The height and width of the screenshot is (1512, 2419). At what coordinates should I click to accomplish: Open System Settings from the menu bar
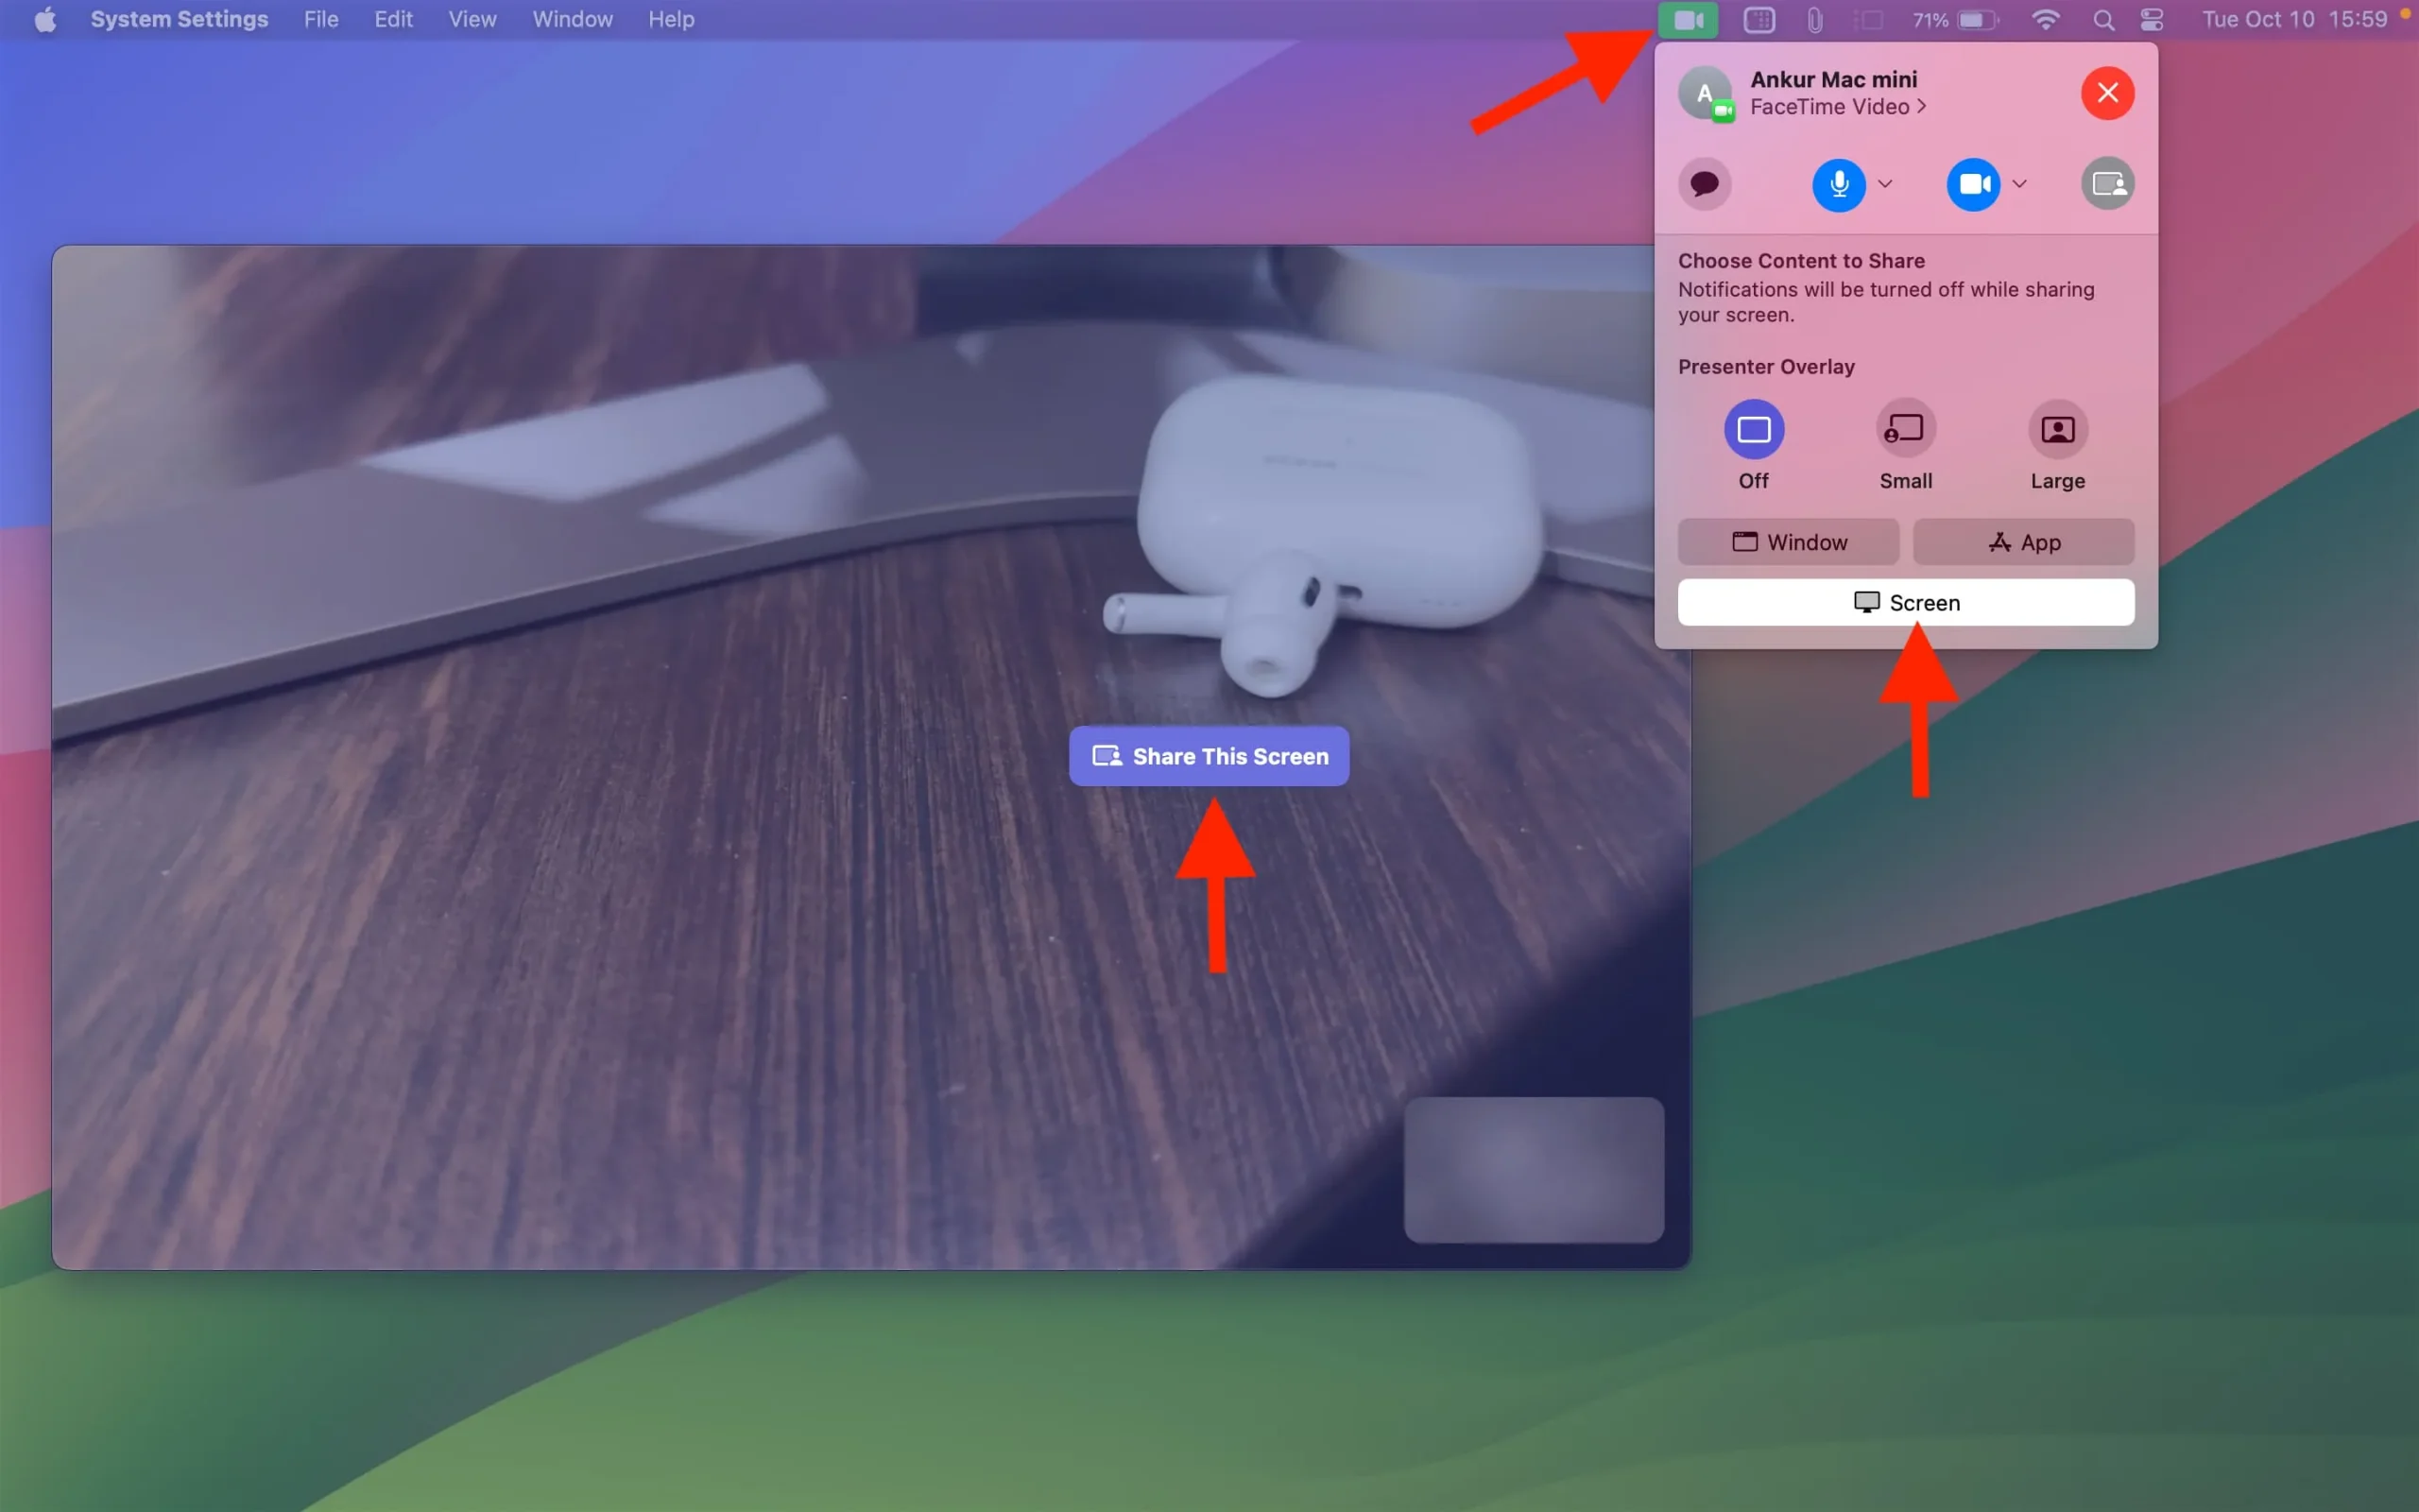click(178, 19)
